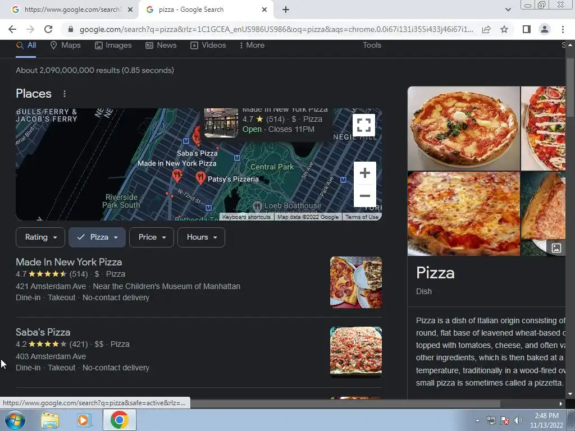The height and width of the screenshot is (431, 575).
Task: Click scroll down arrow of page scrollbar
Action: 570,394
